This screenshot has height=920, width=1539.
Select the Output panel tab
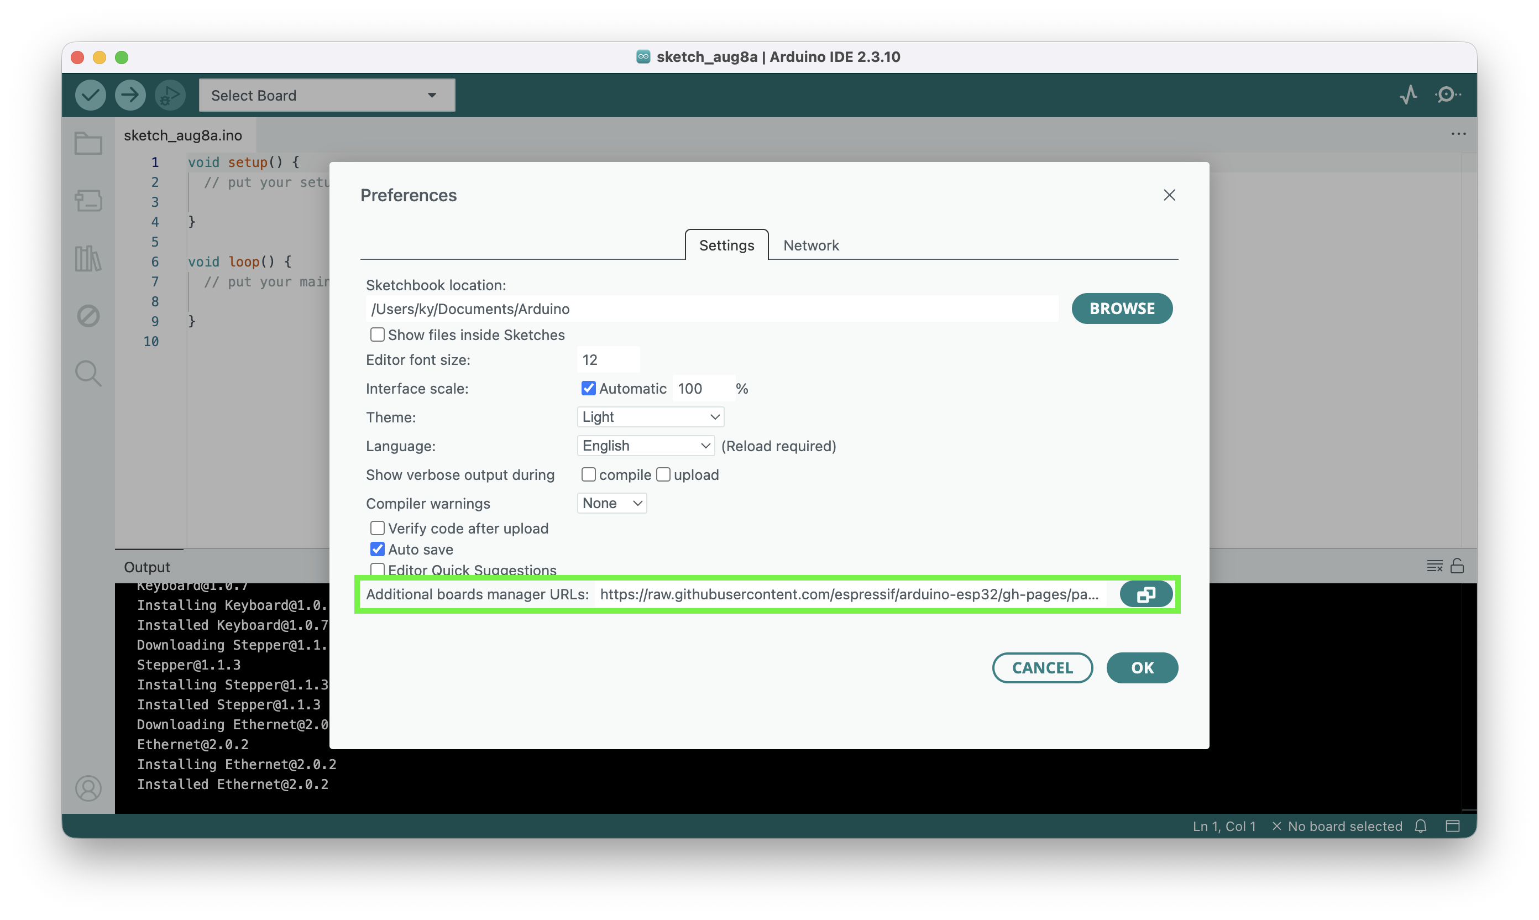point(147,567)
